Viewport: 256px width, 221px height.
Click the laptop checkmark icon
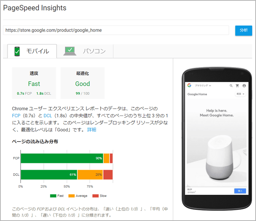70,51
